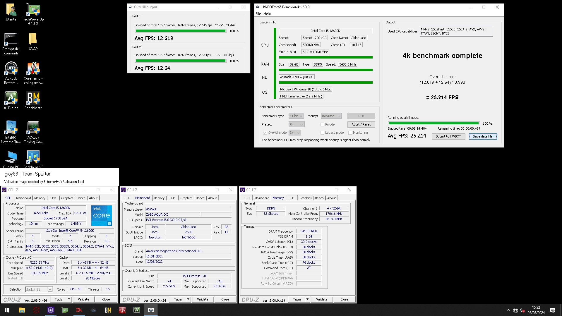
Task: Open the SNAP folder on the desktop
Action: (33, 42)
